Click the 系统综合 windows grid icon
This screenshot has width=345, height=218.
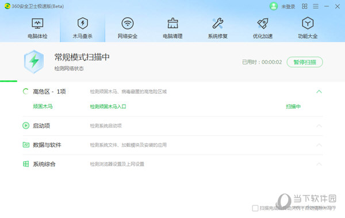26,164
